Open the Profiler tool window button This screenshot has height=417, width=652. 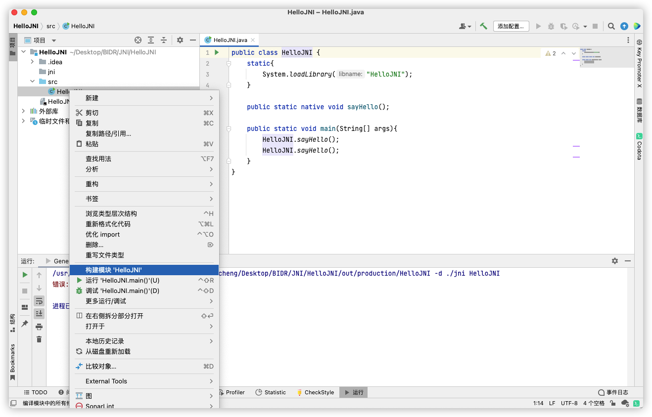click(x=232, y=392)
